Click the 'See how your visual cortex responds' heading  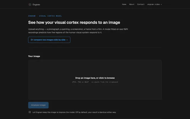coord(74,23)
